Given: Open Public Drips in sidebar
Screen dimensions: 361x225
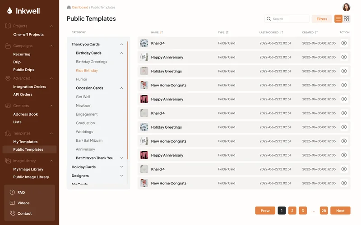Looking at the screenshot, I should click(24, 70).
